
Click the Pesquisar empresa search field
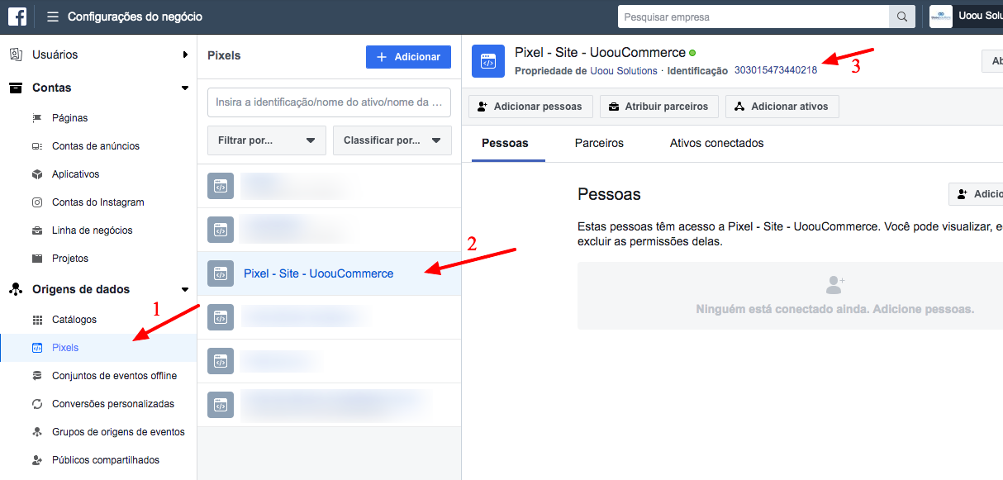click(753, 17)
